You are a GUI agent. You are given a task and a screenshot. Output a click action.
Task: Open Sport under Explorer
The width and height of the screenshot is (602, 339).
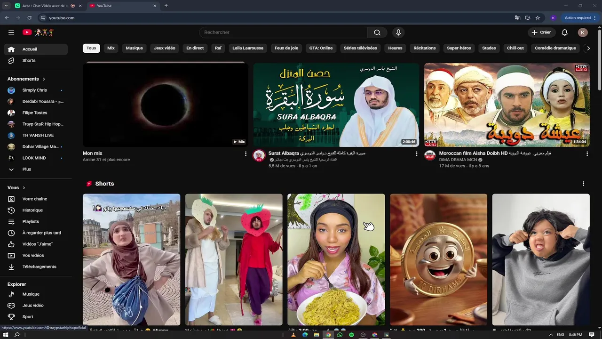36,317
